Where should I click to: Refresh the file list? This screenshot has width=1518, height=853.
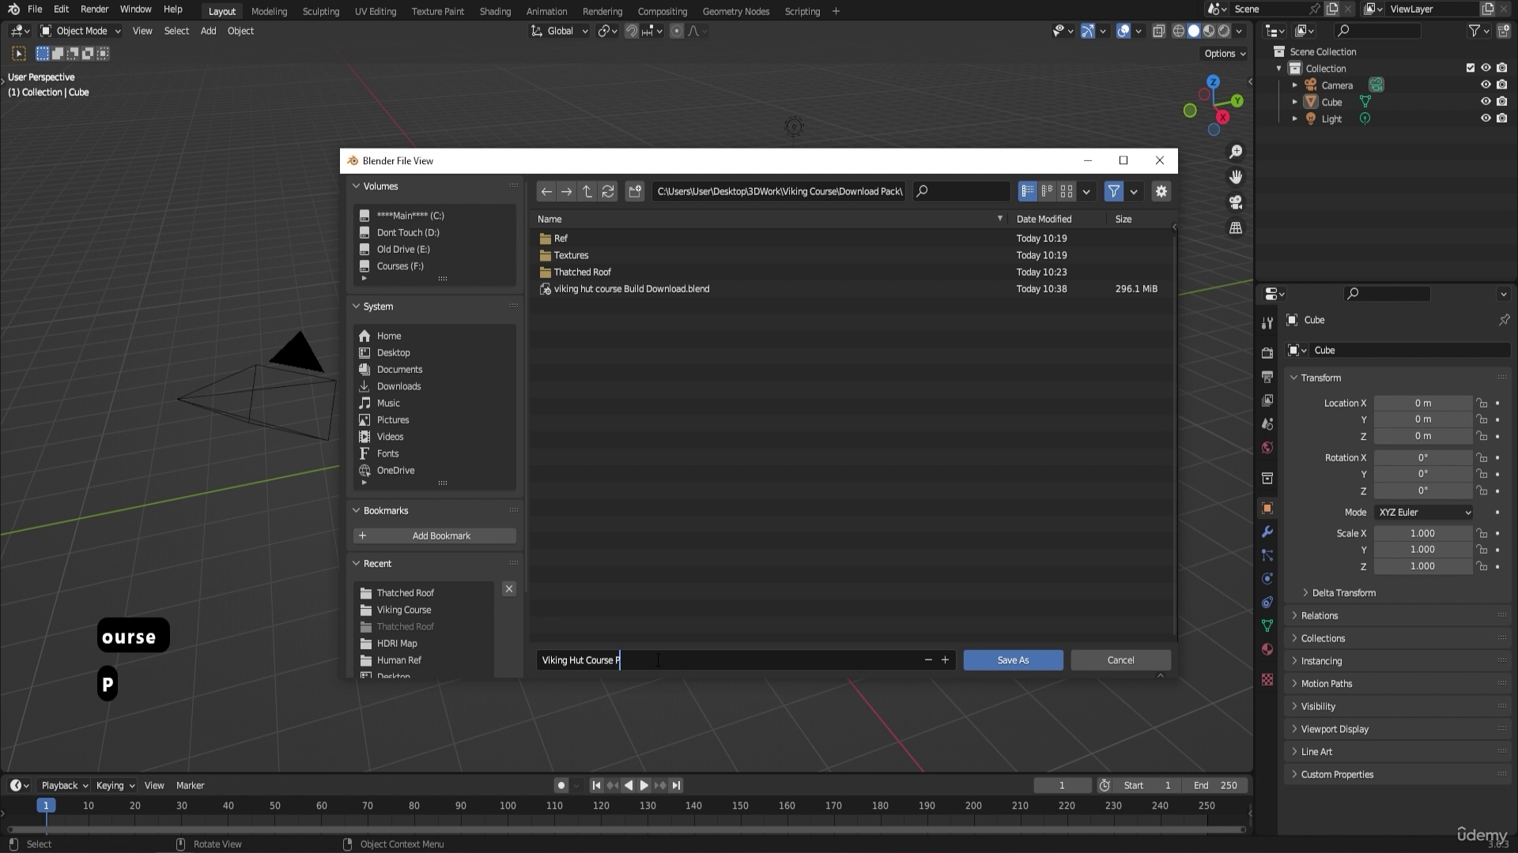608,191
